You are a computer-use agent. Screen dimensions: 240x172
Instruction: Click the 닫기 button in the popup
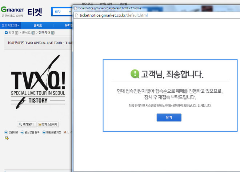click(x=169, y=117)
